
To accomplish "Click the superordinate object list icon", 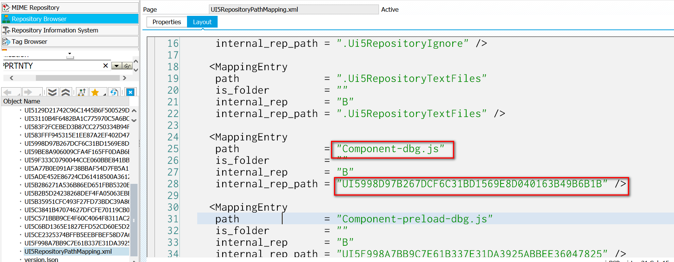I will pos(82,92).
